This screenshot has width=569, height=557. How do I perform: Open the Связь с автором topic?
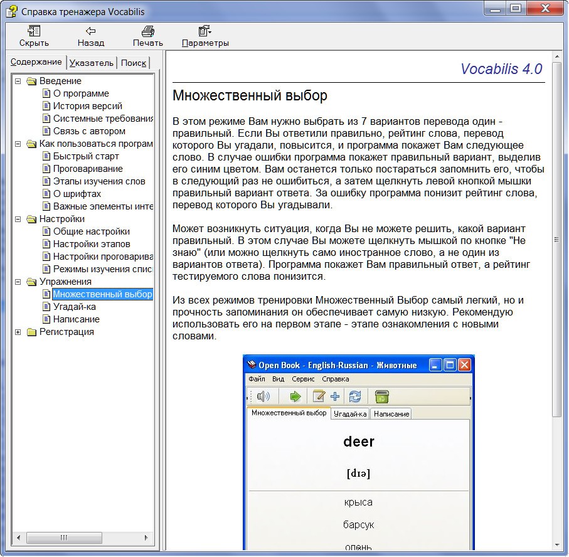click(89, 131)
